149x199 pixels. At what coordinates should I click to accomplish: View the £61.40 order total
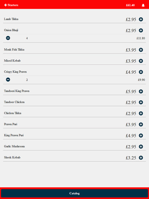[130, 5]
